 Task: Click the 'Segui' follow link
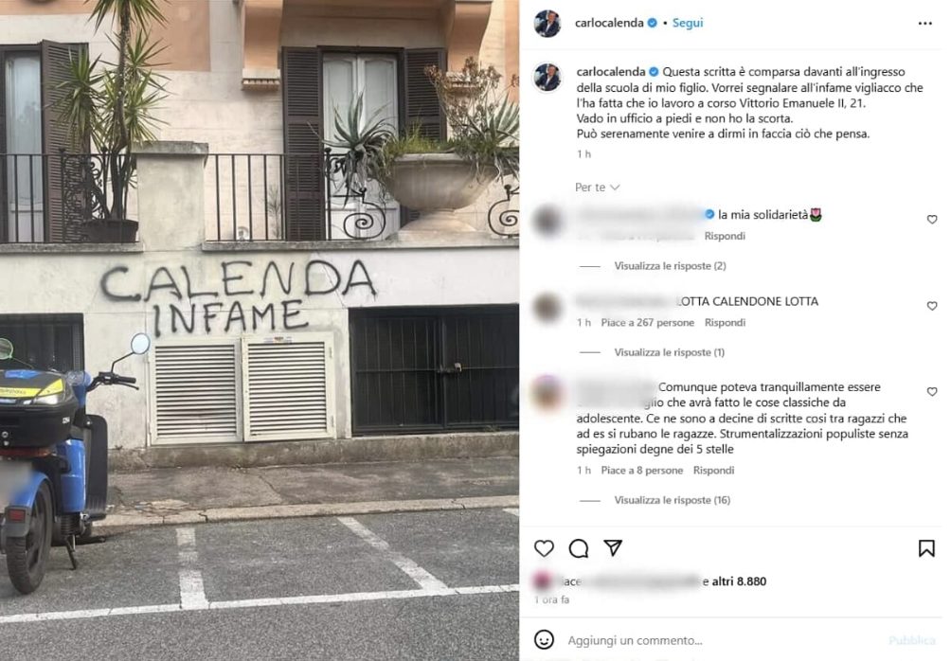[687, 23]
